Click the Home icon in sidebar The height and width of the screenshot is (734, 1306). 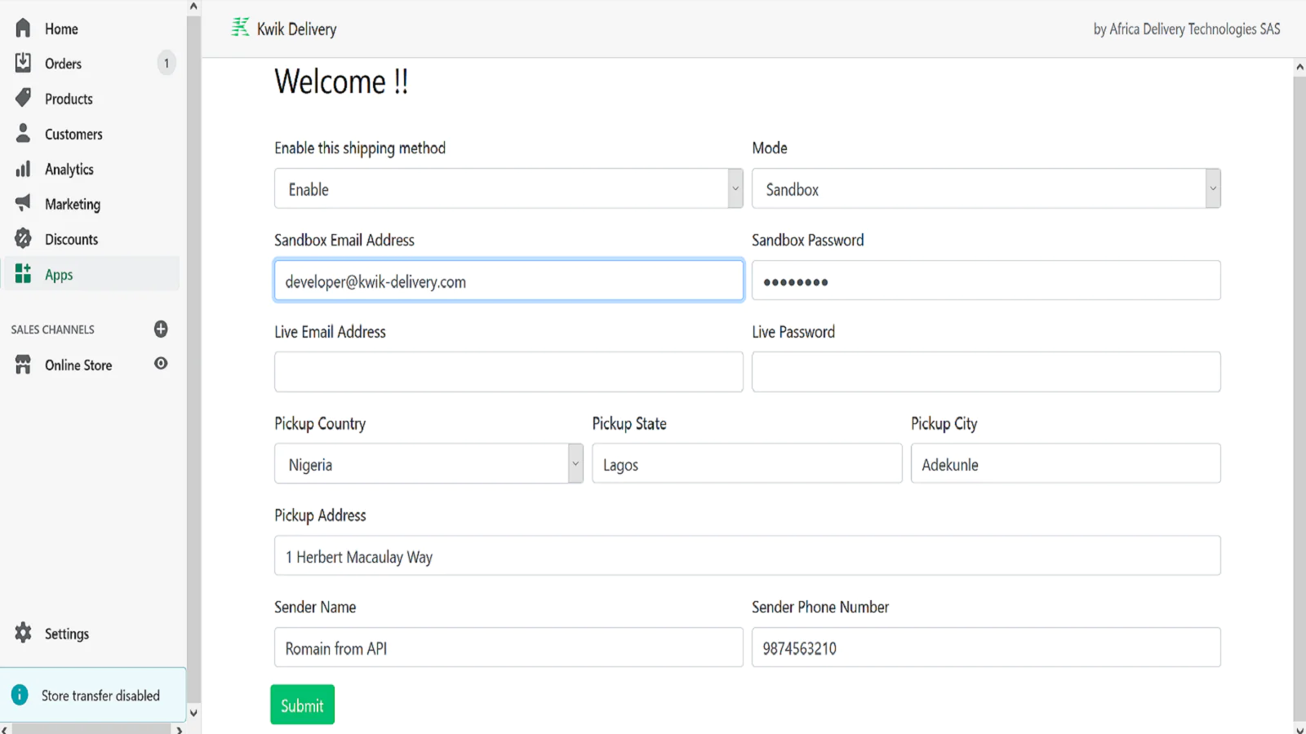coord(23,29)
